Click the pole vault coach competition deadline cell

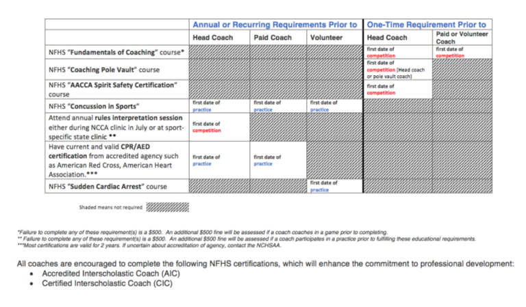[397, 69]
